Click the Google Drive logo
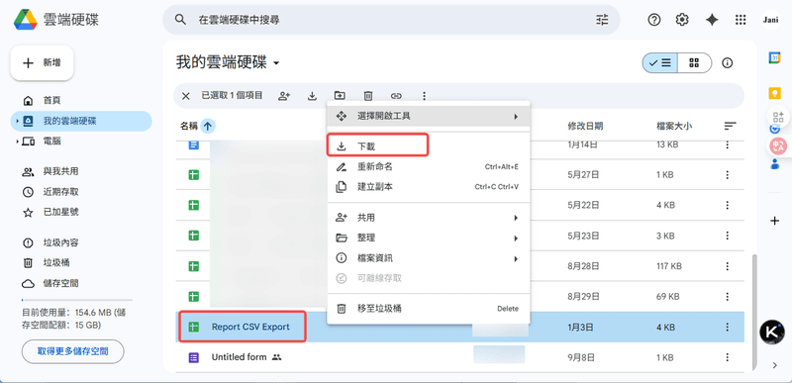The image size is (792, 383). pyautogui.click(x=26, y=20)
